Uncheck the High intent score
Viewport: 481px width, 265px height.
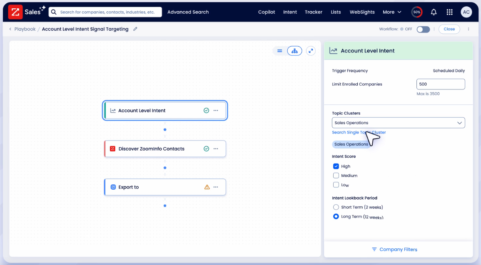click(x=336, y=166)
